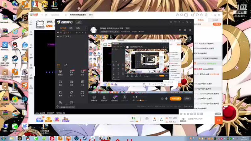Open the skin shirt icon in 直播伴侣 title bar
Screen dimensions: 251x141
coord(175,22)
